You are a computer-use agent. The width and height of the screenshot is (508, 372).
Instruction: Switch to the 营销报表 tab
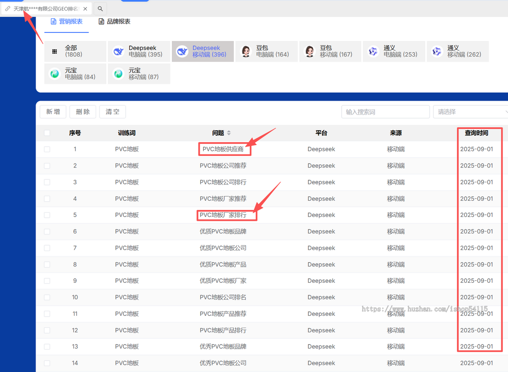[x=66, y=22]
